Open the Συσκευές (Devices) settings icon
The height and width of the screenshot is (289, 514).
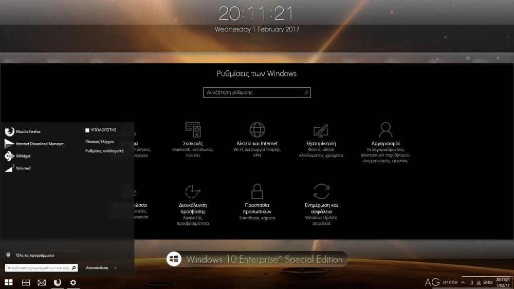tap(193, 129)
